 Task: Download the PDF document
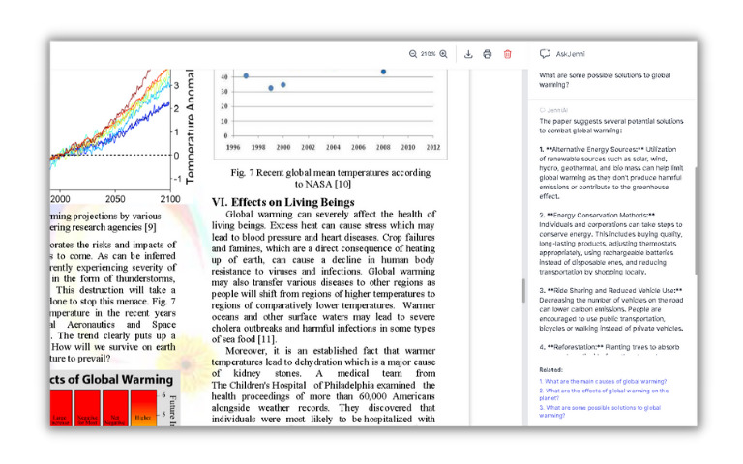(468, 54)
